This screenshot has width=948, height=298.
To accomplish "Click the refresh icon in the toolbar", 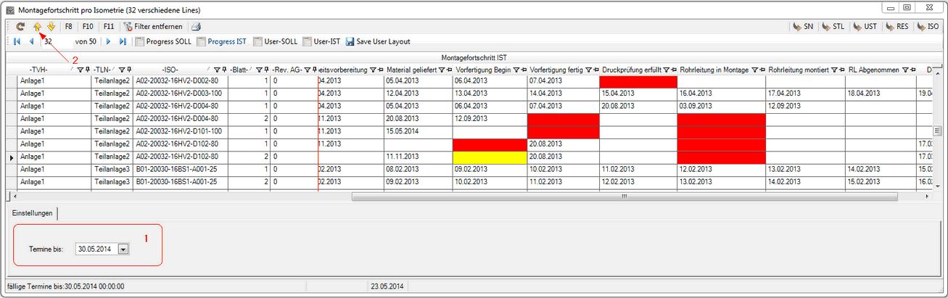I will [20, 27].
